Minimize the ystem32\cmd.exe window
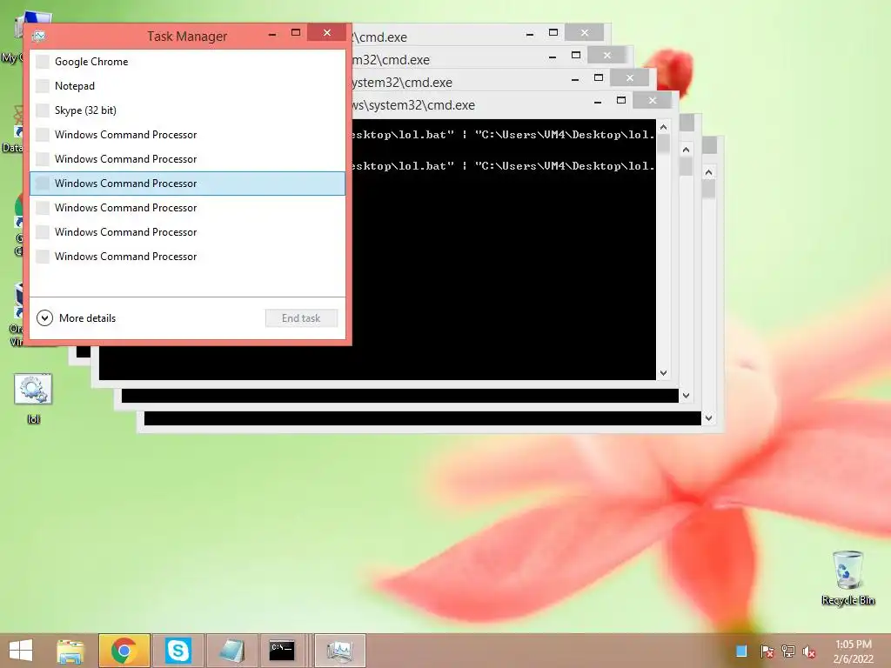Image resolution: width=891 pixels, height=668 pixels. click(575, 79)
